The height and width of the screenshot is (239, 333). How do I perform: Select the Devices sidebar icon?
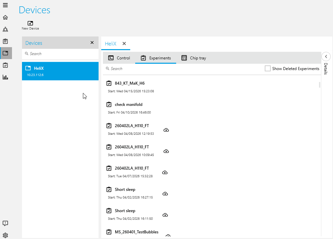(x=6, y=53)
